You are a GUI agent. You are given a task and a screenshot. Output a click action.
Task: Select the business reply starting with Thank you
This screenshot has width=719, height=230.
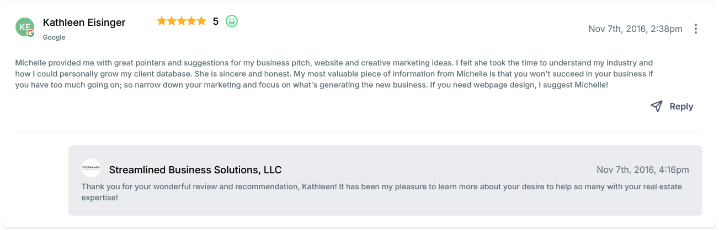click(381, 191)
